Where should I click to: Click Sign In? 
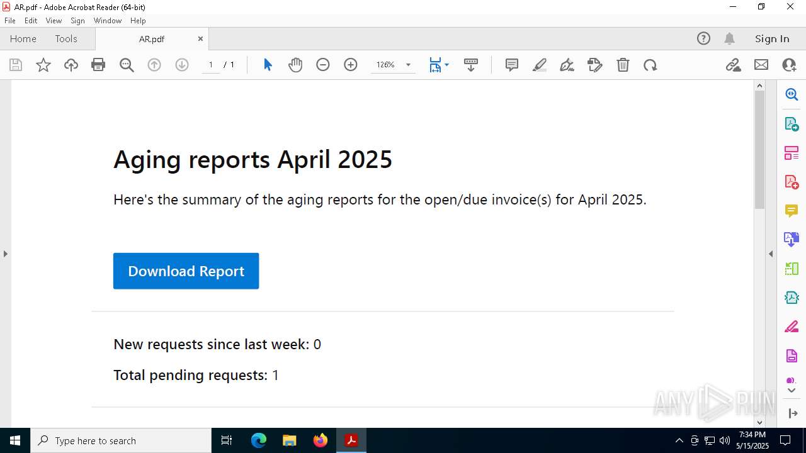click(x=772, y=38)
